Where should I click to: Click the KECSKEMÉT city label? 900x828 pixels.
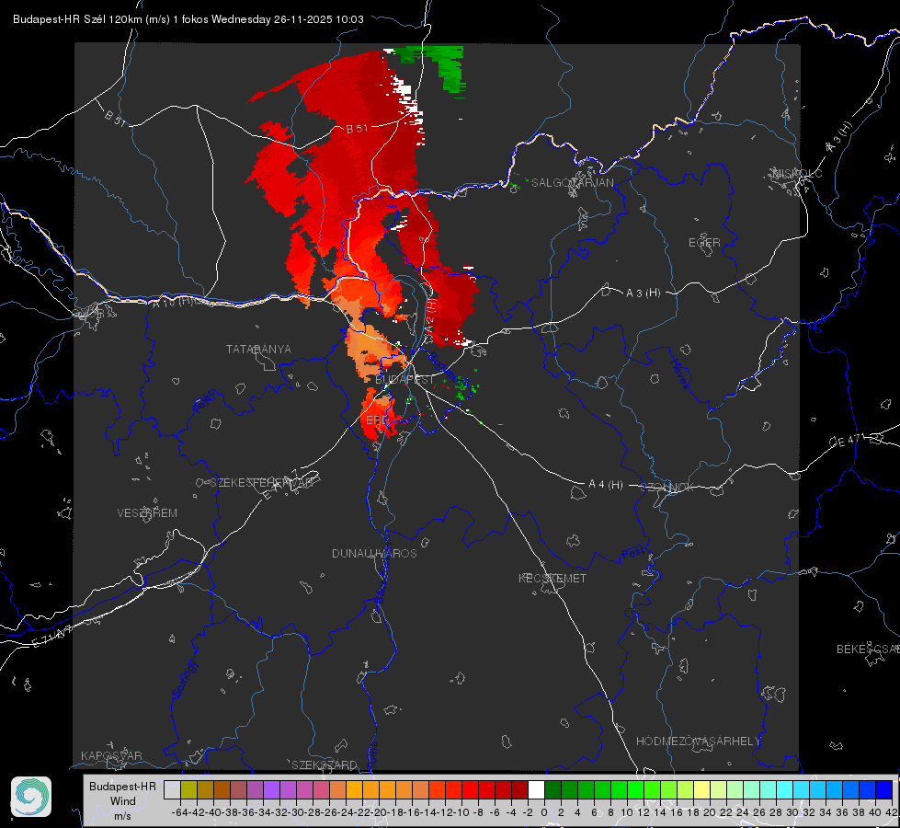point(553,579)
